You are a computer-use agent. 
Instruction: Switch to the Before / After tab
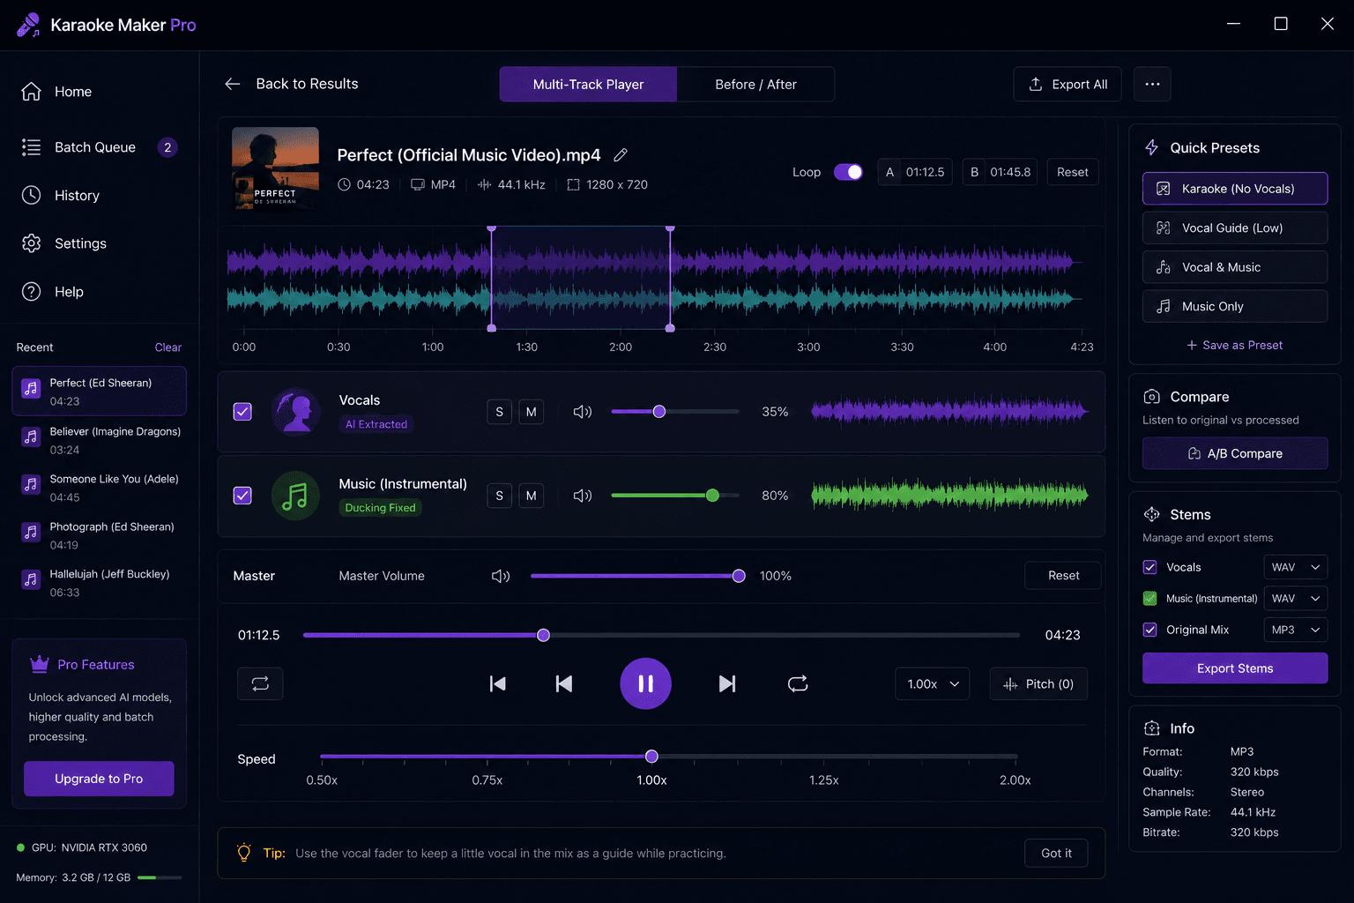755,85
